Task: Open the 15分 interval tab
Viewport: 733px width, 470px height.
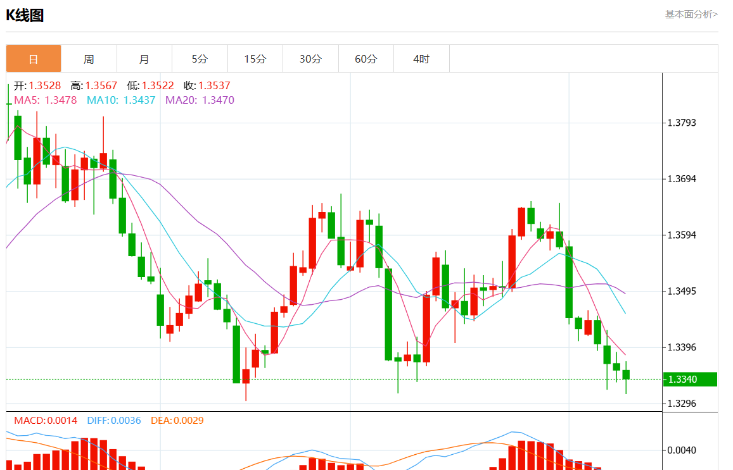Action: pos(255,59)
